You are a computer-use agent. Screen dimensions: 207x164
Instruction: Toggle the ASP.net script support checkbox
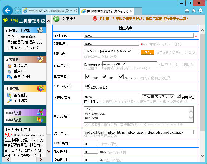coord(121,76)
